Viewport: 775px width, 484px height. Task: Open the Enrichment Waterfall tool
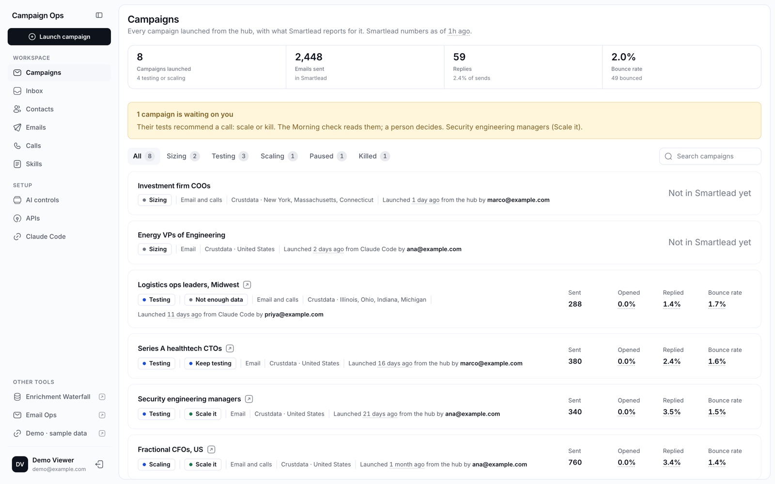point(59,397)
